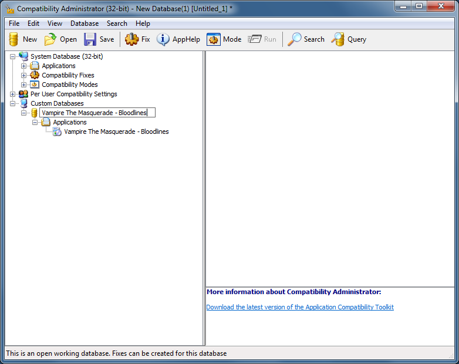Click the custom database Applications folder icon

(46, 122)
